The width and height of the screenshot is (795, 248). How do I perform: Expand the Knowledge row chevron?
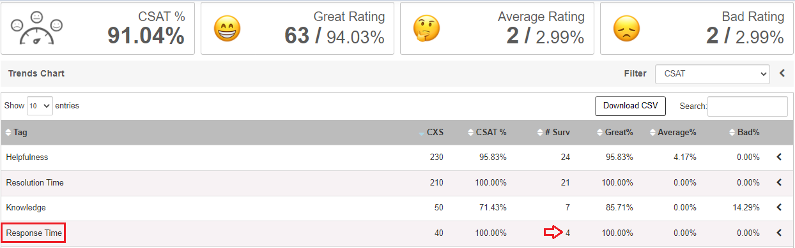pos(779,208)
